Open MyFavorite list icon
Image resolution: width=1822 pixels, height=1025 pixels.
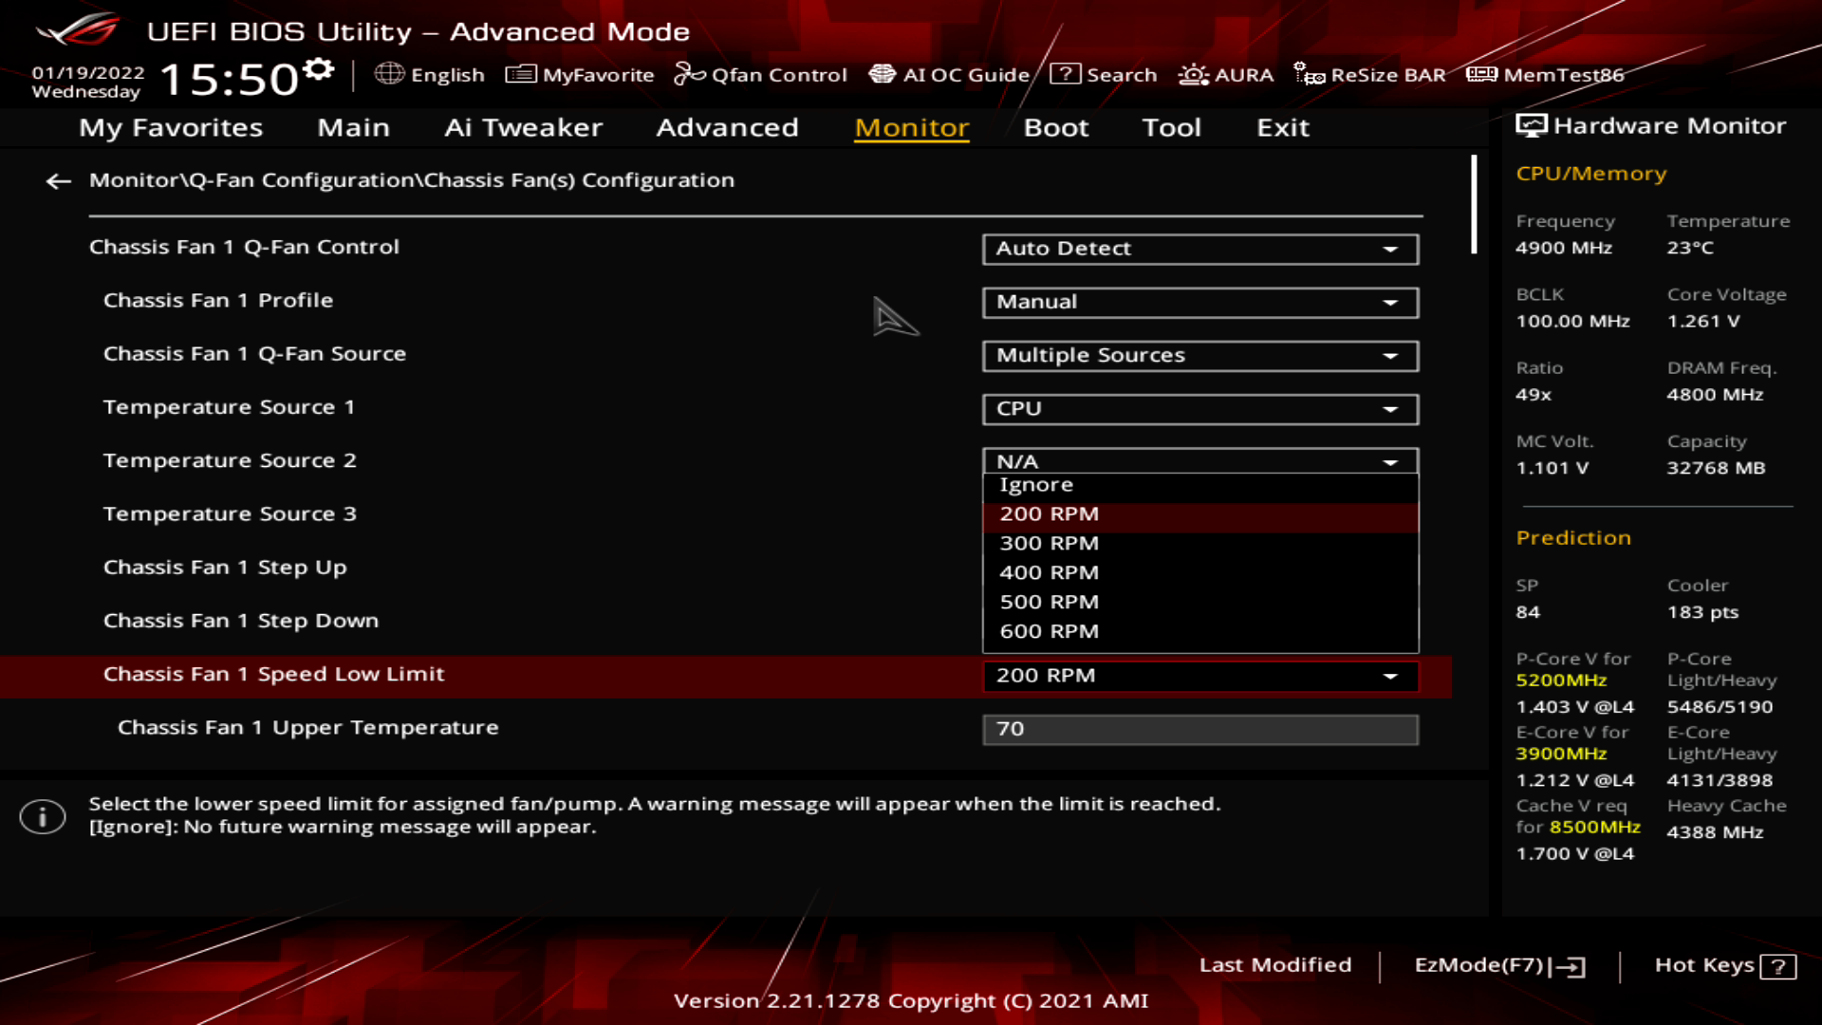click(521, 74)
